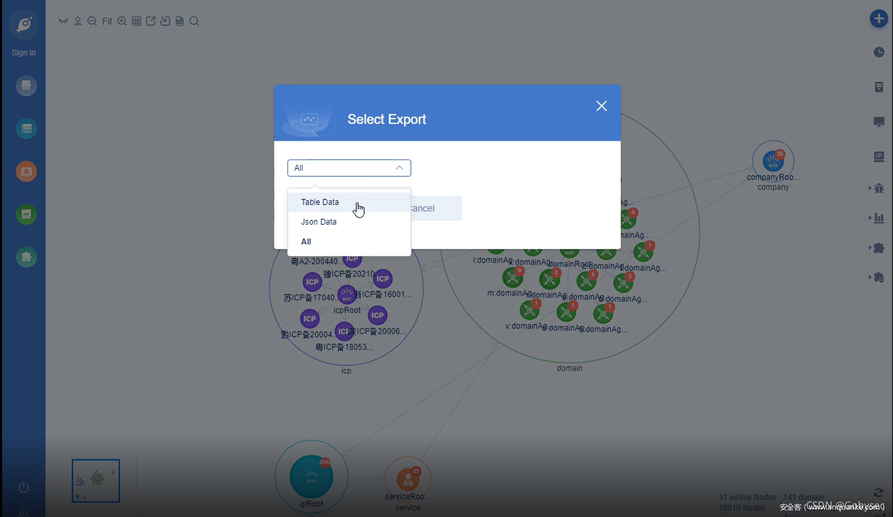The width and height of the screenshot is (893, 517).
Task: Expand the bug icon panel in right sidebar
Action: point(878,188)
